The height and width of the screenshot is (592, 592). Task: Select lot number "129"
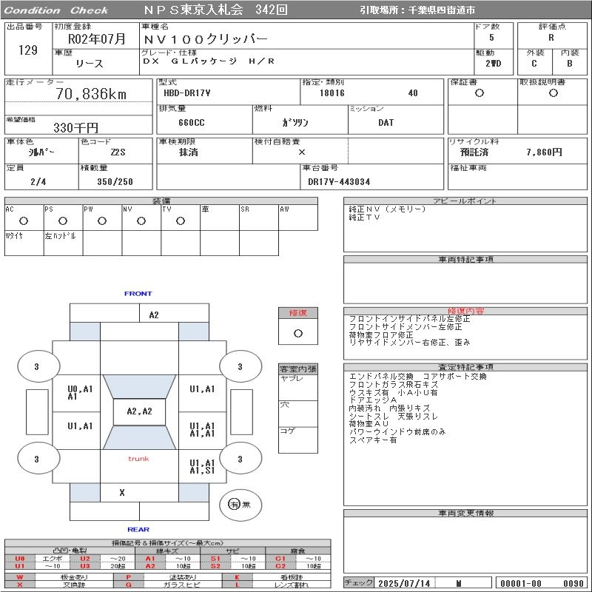[x=28, y=50]
